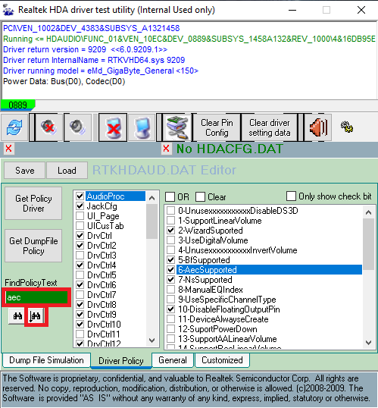378x408 pixels.
Task: Open Dump File Simulation tab
Action: (x=46, y=360)
